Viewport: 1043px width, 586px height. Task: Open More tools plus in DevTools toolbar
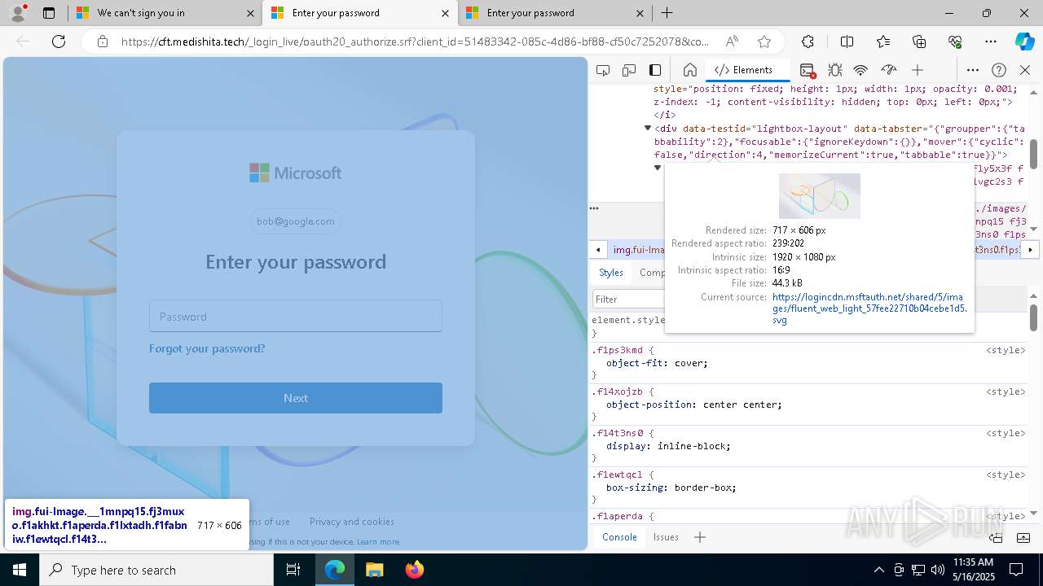point(918,70)
